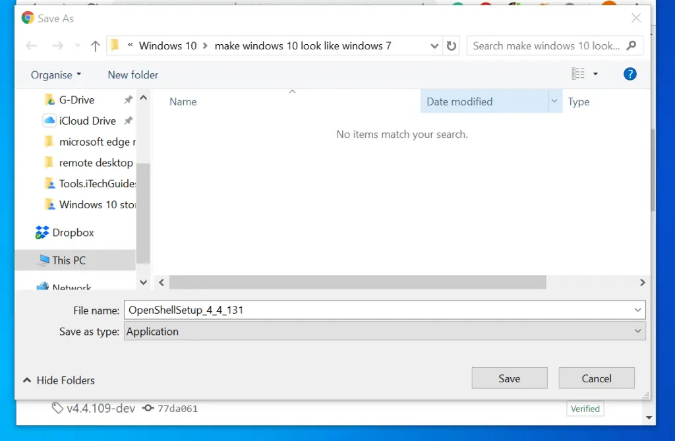
Task: Click the Up one level arrow
Action: (x=95, y=46)
